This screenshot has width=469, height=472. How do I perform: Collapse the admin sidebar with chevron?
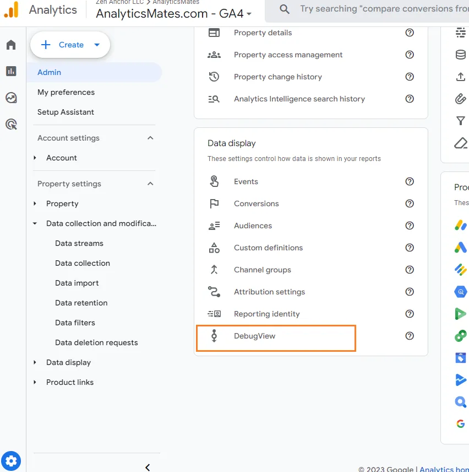[x=148, y=467]
